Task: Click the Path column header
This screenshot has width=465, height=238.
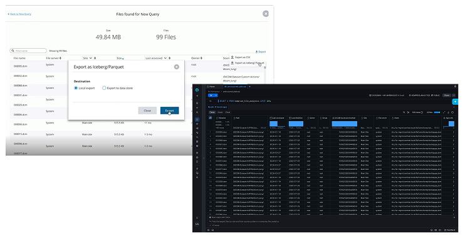Action: [x=237, y=117]
